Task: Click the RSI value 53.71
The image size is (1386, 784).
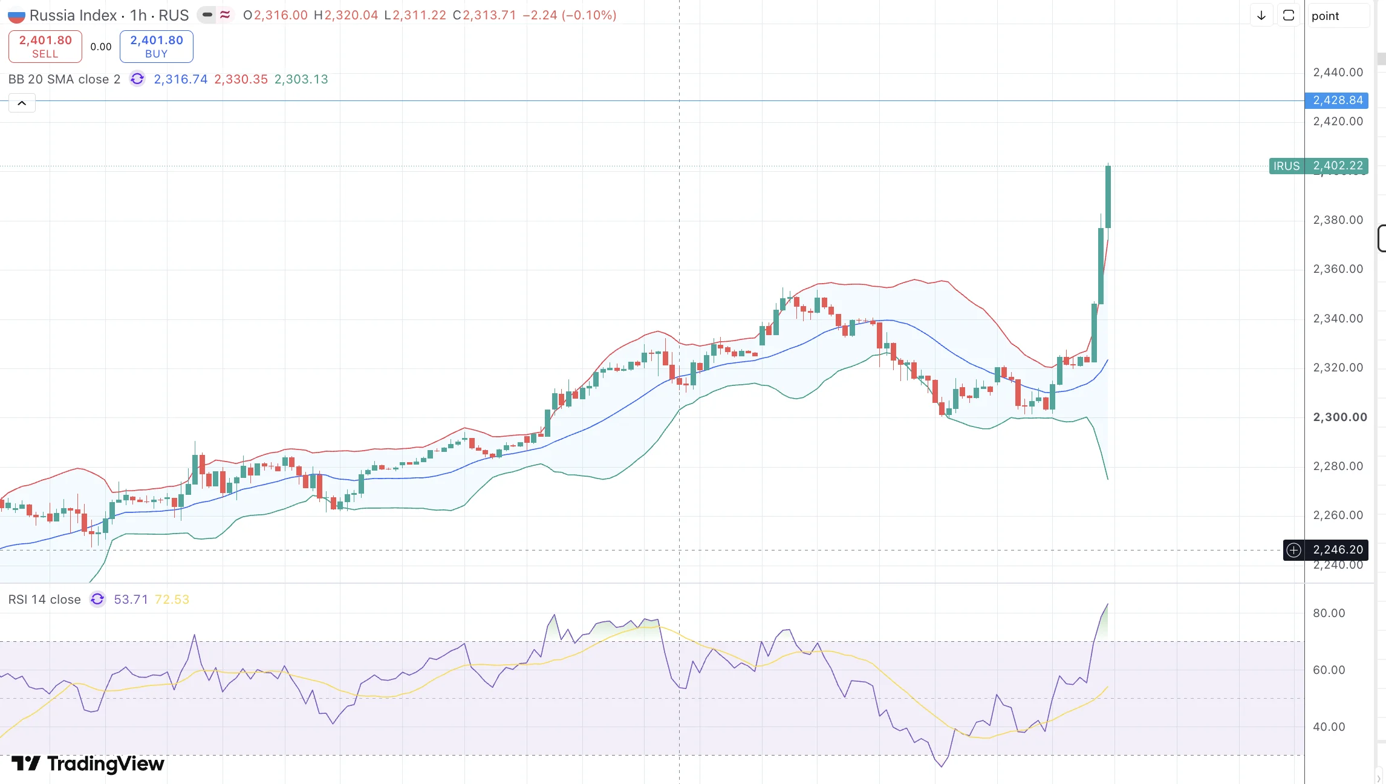Action: pos(131,599)
